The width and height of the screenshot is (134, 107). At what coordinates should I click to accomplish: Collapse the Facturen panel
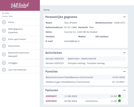[124, 90]
